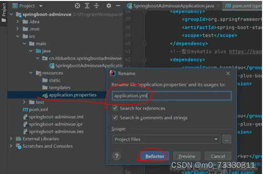Select application.properties in project tree
Screen dimensions: 263x174
73,95
